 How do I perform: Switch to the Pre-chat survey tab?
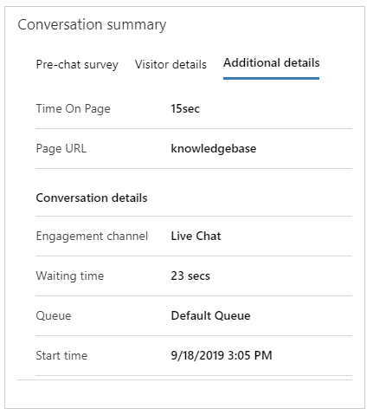(x=77, y=64)
